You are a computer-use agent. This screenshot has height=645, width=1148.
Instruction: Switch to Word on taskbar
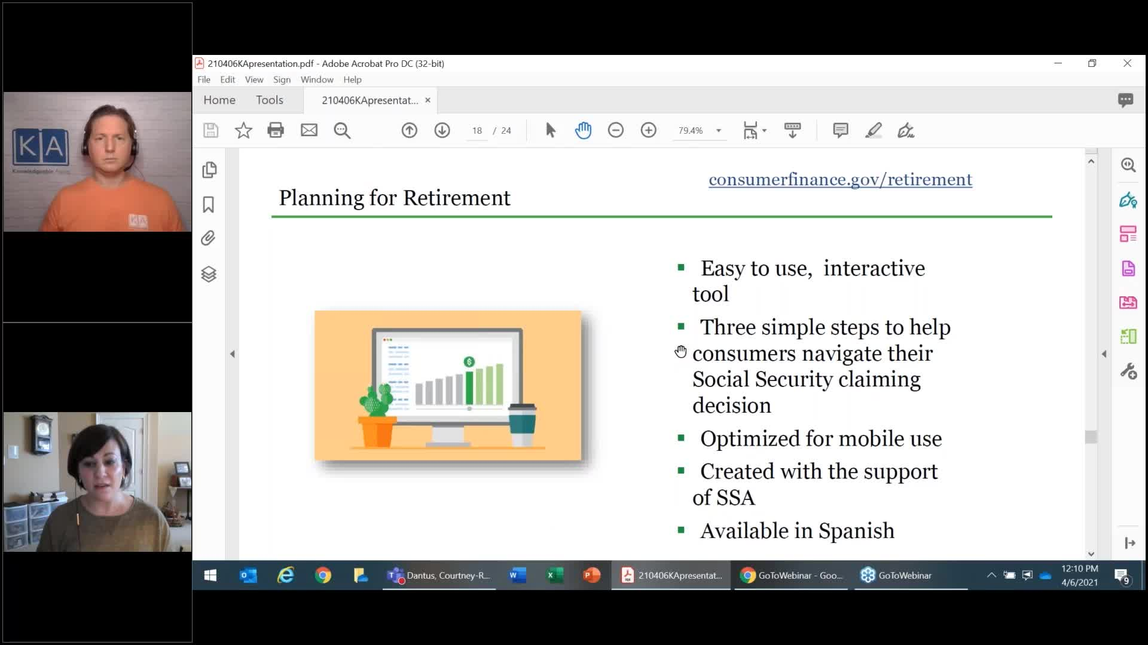517,575
